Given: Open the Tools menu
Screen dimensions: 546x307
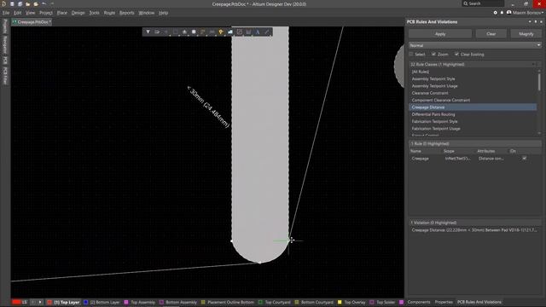Looking at the screenshot, I should coord(94,13).
